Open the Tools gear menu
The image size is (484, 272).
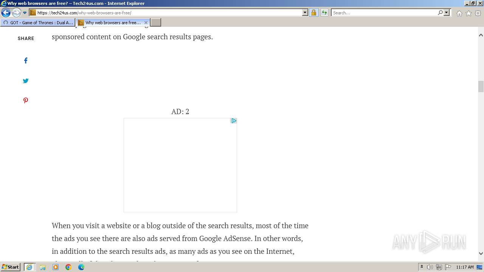(x=478, y=13)
